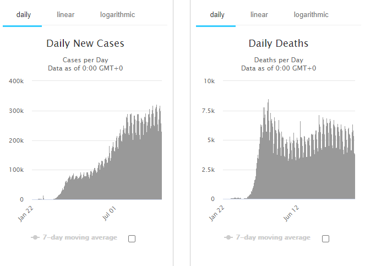Click the legend line marker icon under deaths chart

(228, 237)
